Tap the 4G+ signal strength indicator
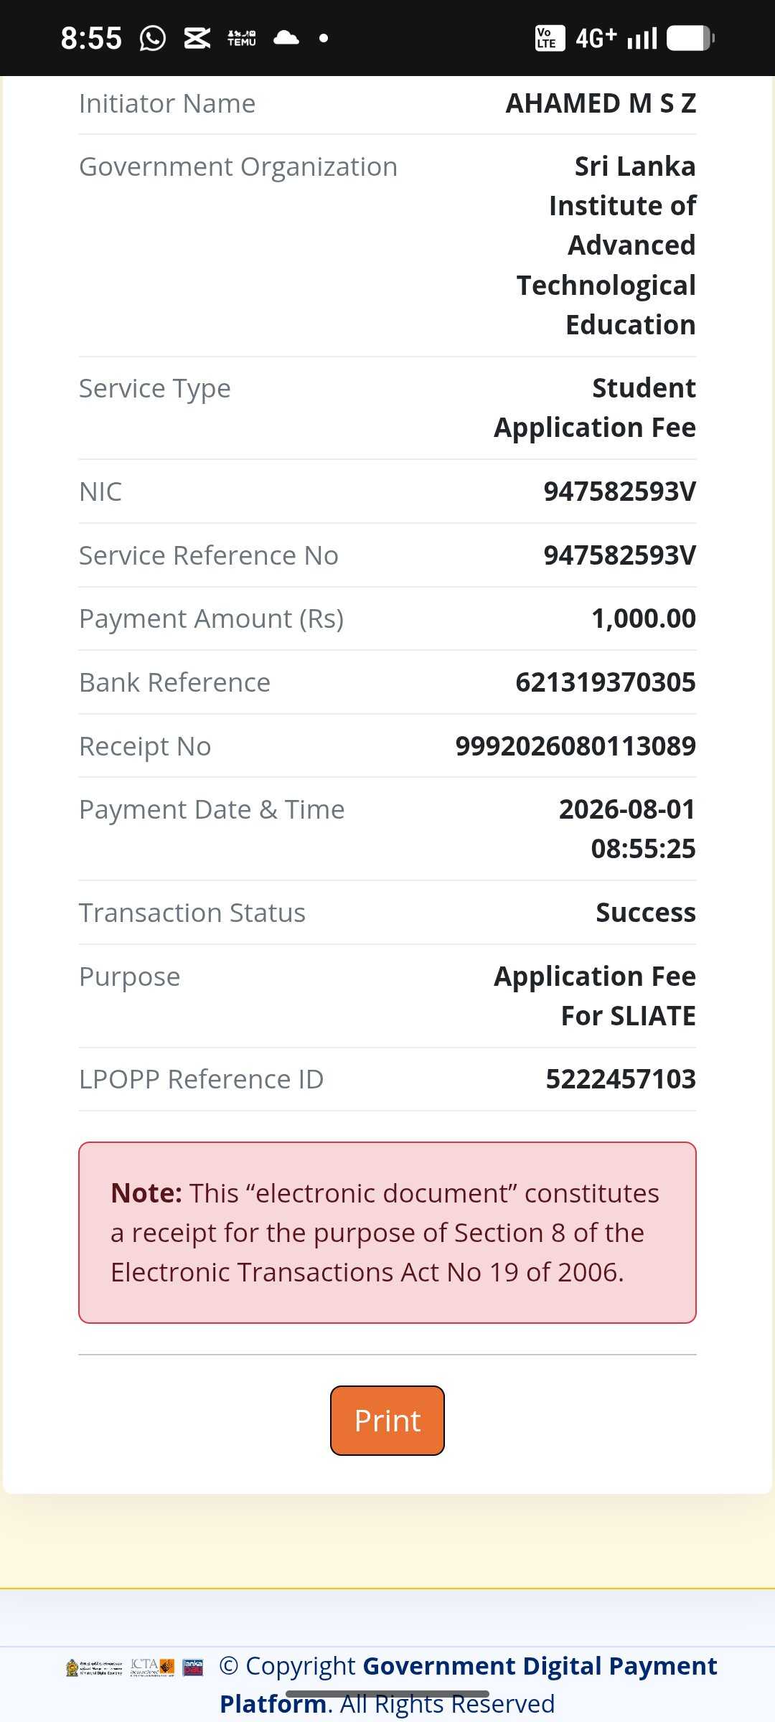Viewport: 775px width, 1722px height. pos(616,38)
